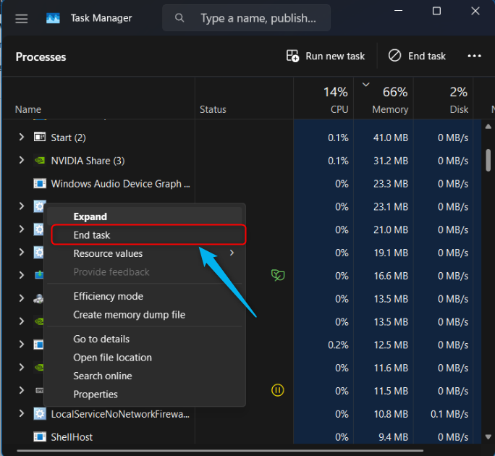Screen dimensions: 495x456
Task: Click the End task toolbar button label
Action: tap(427, 56)
